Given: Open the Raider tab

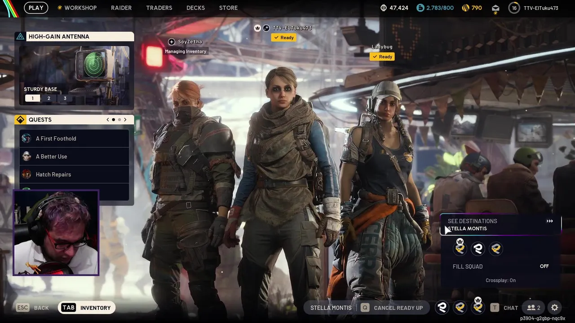Looking at the screenshot, I should (x=121, y=8).
